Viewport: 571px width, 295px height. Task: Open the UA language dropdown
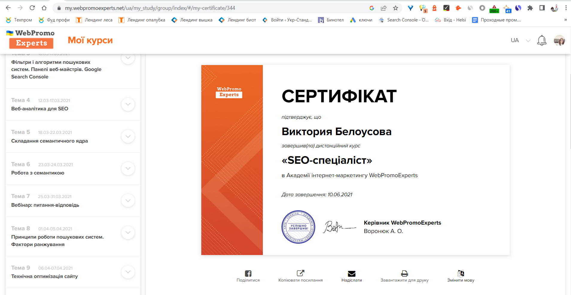520,40
